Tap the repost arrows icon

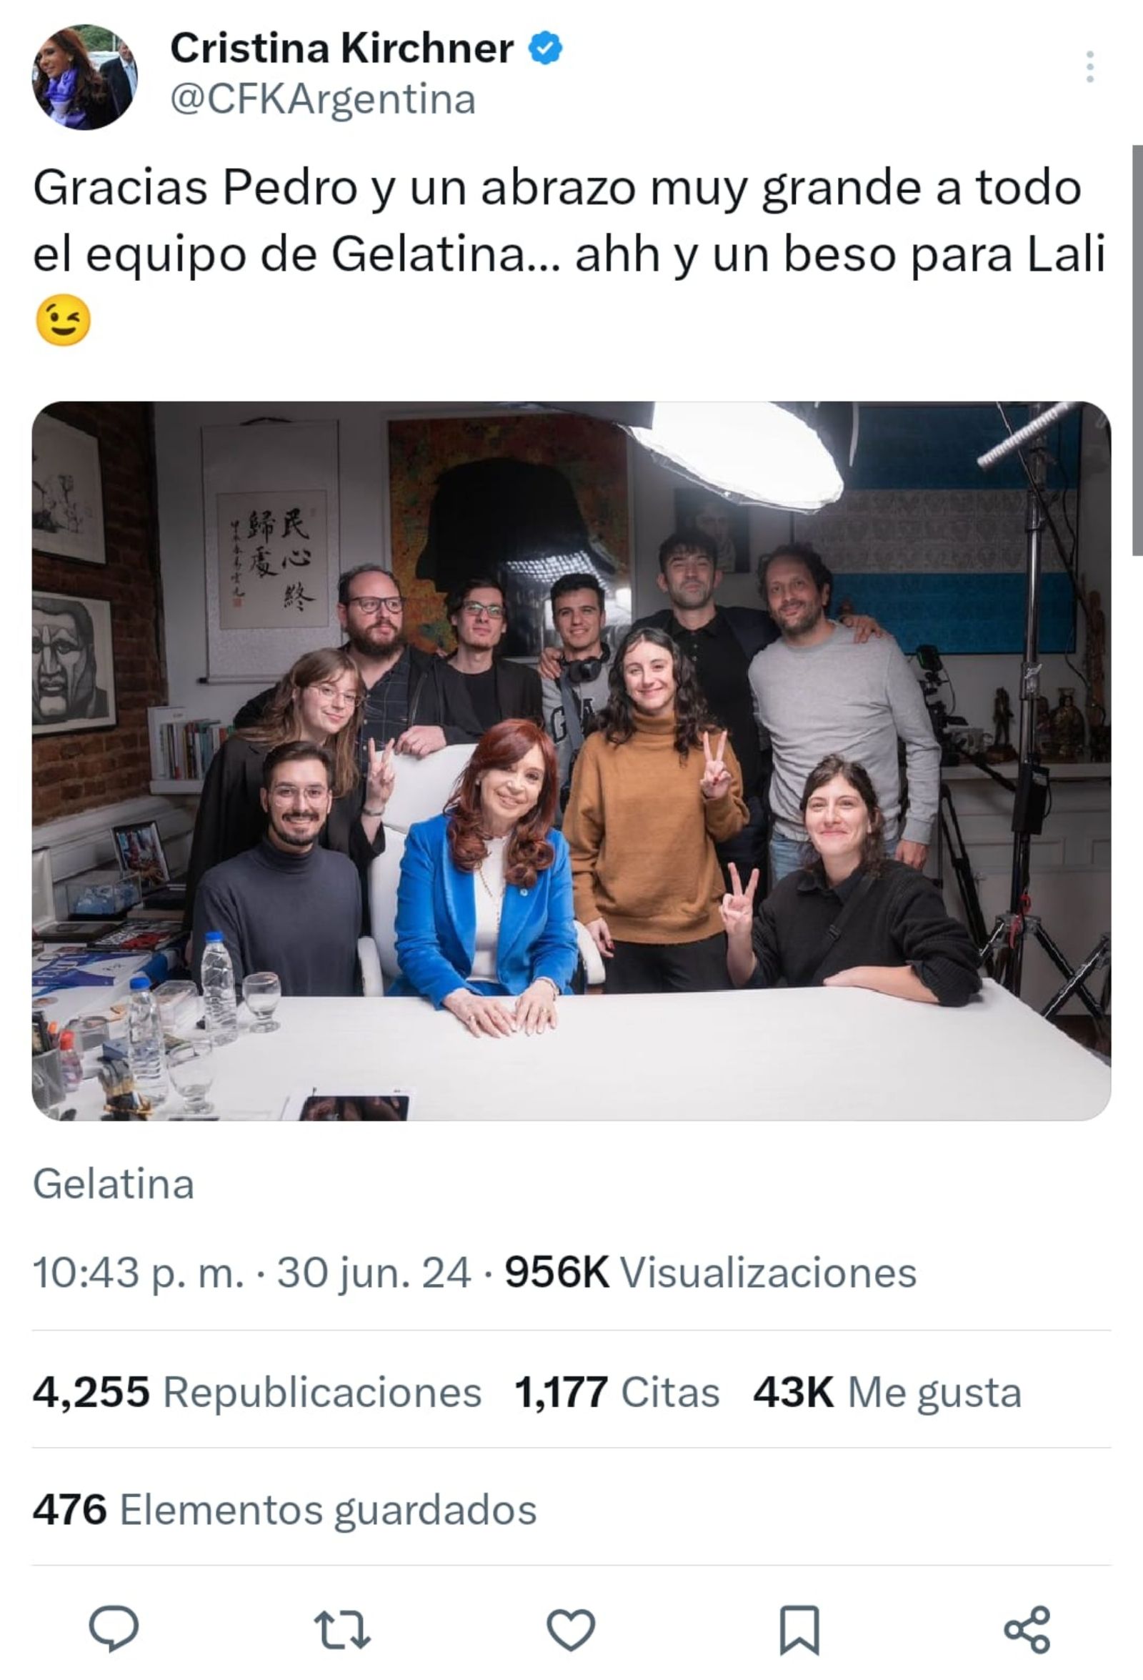click(342, 1629)
